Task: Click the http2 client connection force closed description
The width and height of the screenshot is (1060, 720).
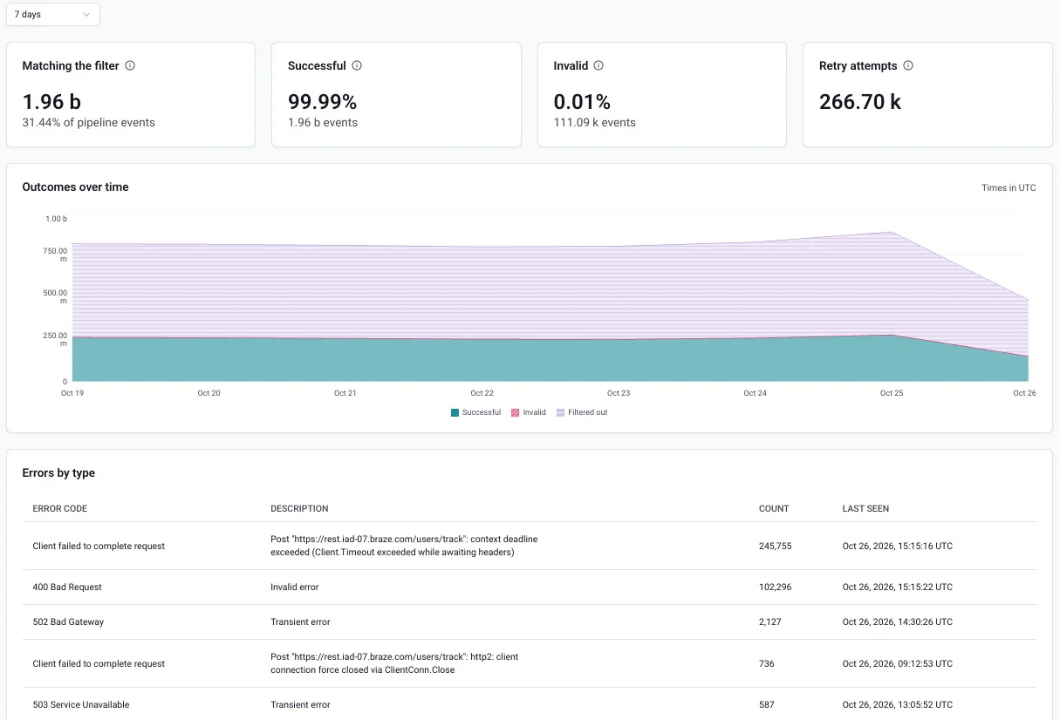Action: (394, 663)
